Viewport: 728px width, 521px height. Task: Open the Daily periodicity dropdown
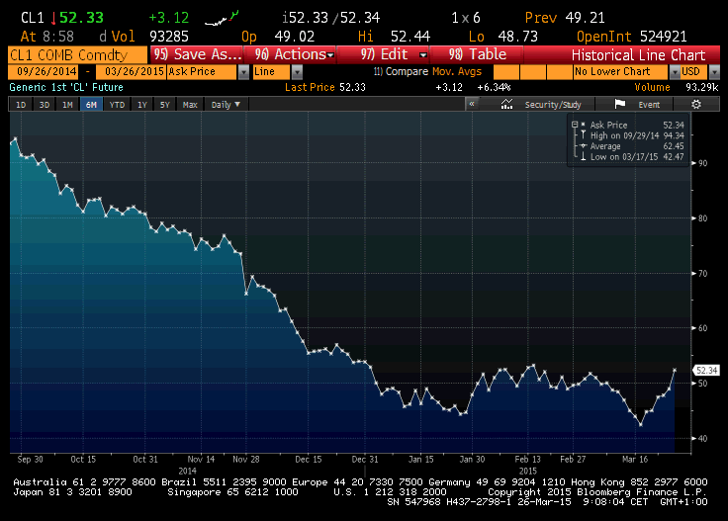226,105
